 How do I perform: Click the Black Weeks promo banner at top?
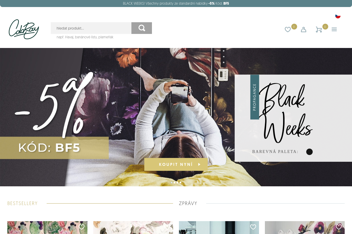176,4
